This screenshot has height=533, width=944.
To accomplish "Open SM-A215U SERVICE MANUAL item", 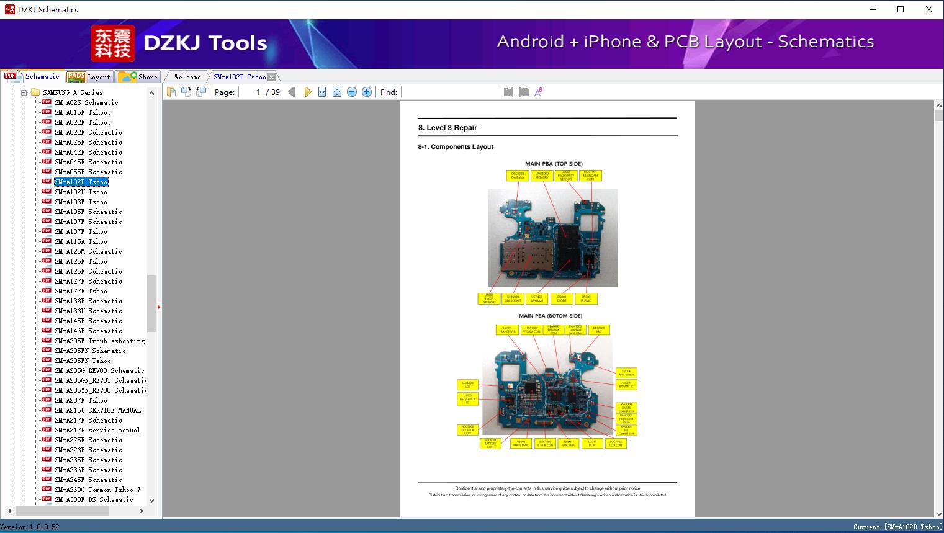I will pos(97,410).
